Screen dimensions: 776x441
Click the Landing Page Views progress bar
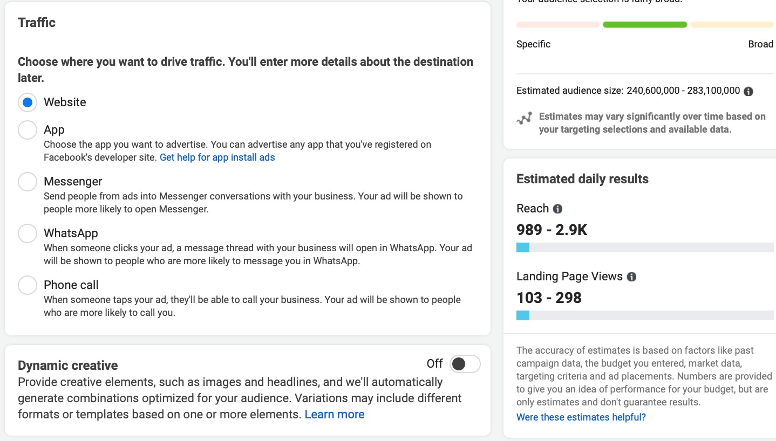coord(644,315)
